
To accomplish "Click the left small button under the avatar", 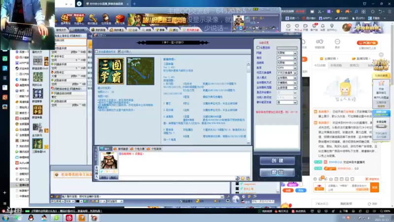I will tap(104, 178).
